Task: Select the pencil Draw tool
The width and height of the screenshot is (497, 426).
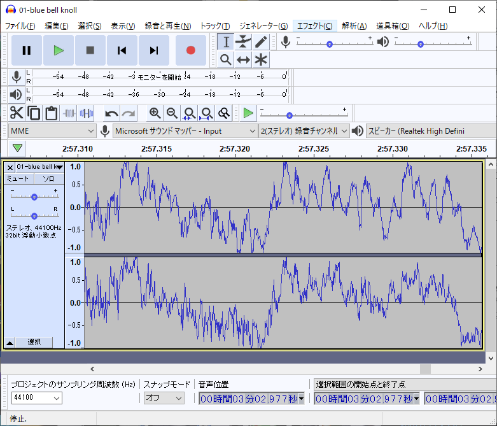Action: [x=261, y=42]
